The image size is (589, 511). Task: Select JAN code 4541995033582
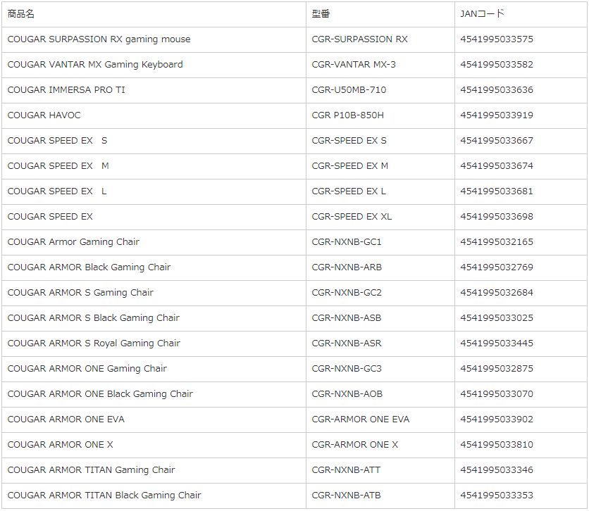click(497, 65)
